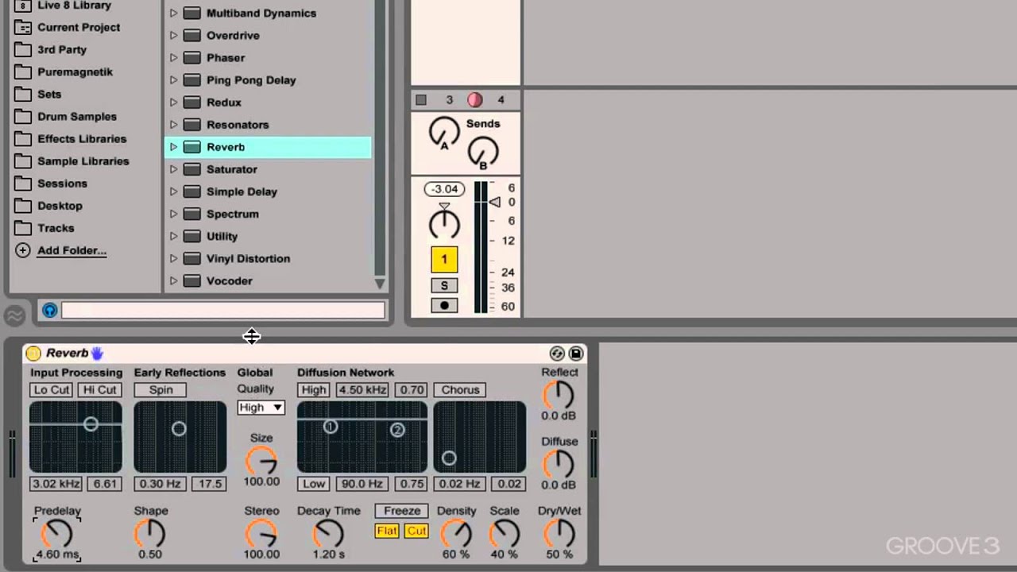The width and height of the screenshot is (1017, 572).
Task: Toggle the Diffusion Network Low filter
Action: click(313, 484)
